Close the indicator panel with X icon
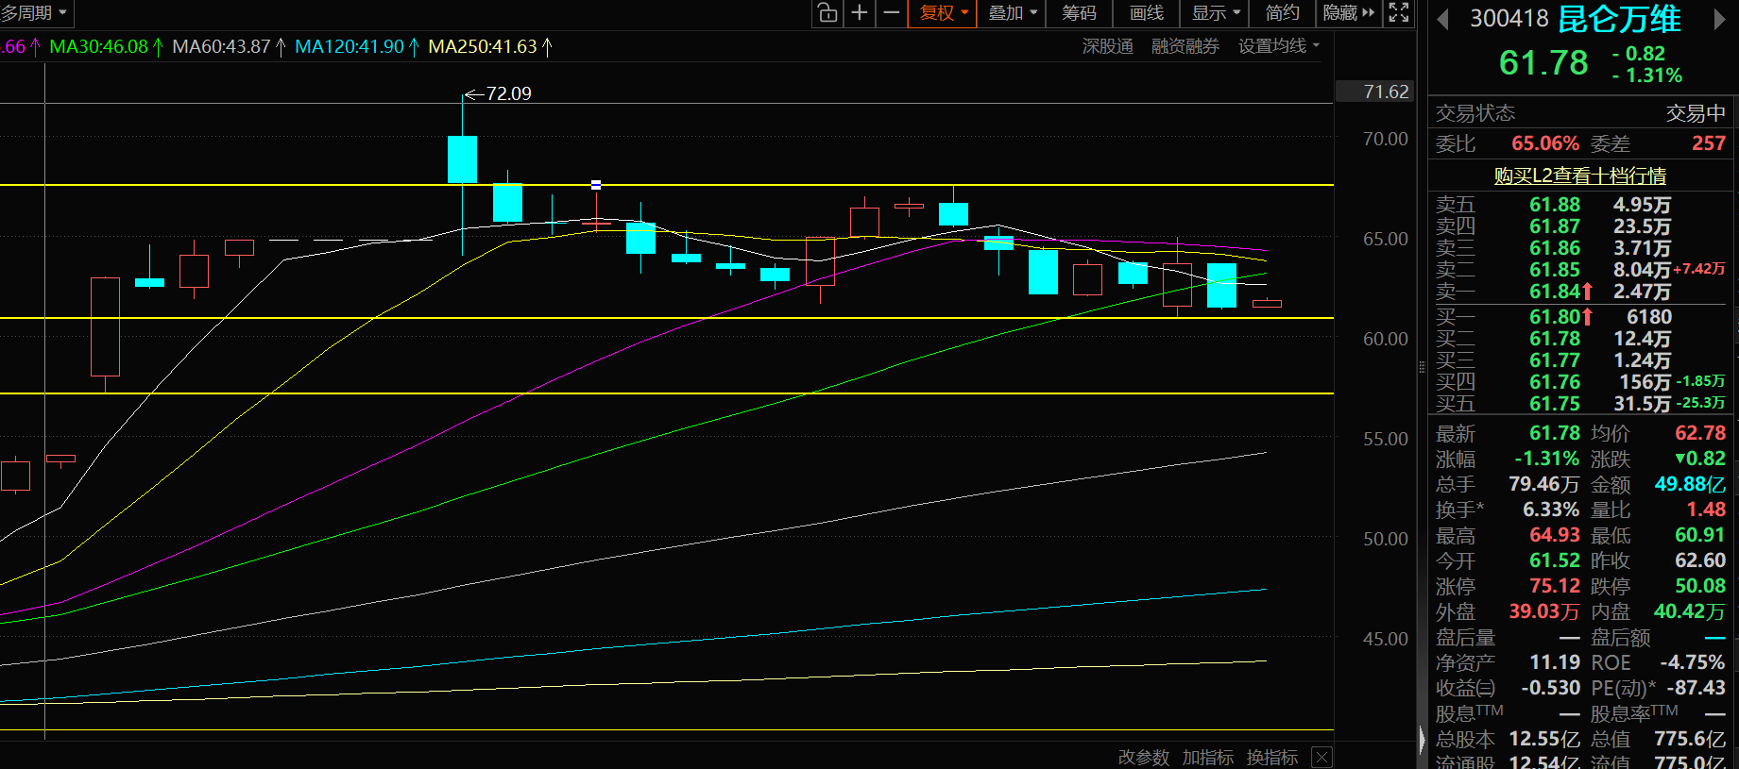The height and width of the screenshot is (769, 1739). [1322, 757]
